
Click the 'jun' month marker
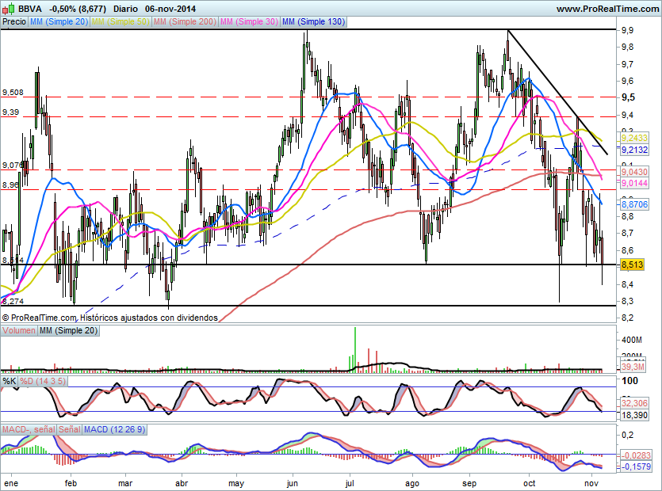coord(293,483)
